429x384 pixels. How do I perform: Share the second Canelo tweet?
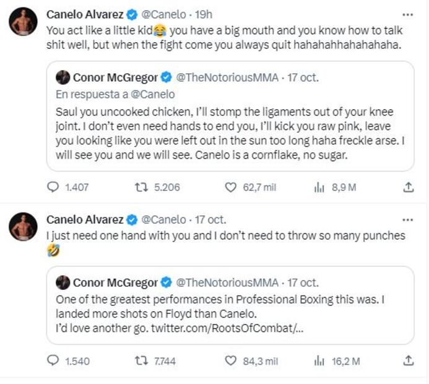pos(408,360)
